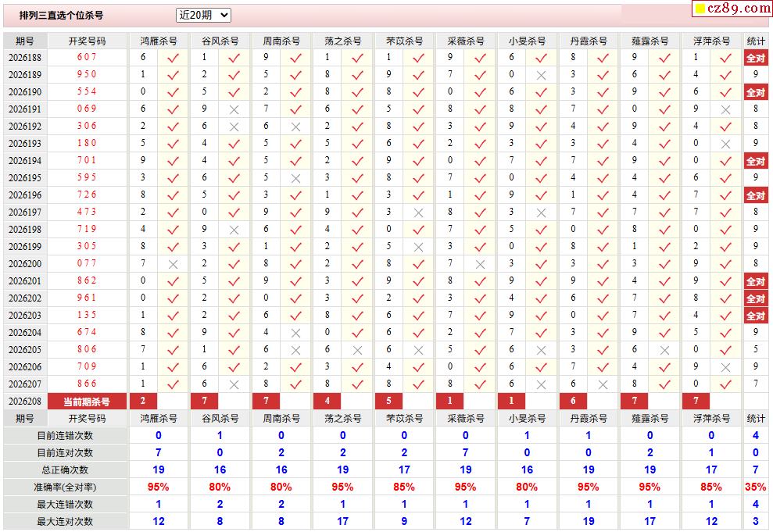Click winning number 473
The image size is (773, 532).
tap(87, 212)
